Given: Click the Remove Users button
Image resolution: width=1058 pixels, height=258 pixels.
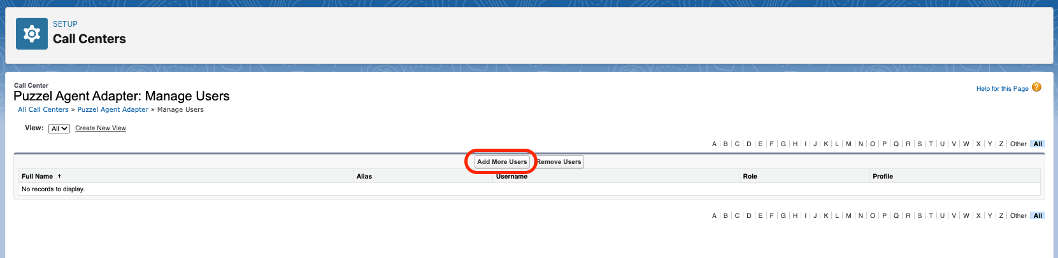Looking at the screenshot, I should [x=559, y=162].
